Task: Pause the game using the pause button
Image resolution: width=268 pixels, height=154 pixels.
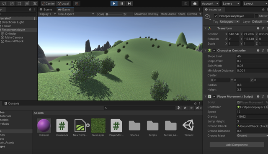Action: point(121,3)
